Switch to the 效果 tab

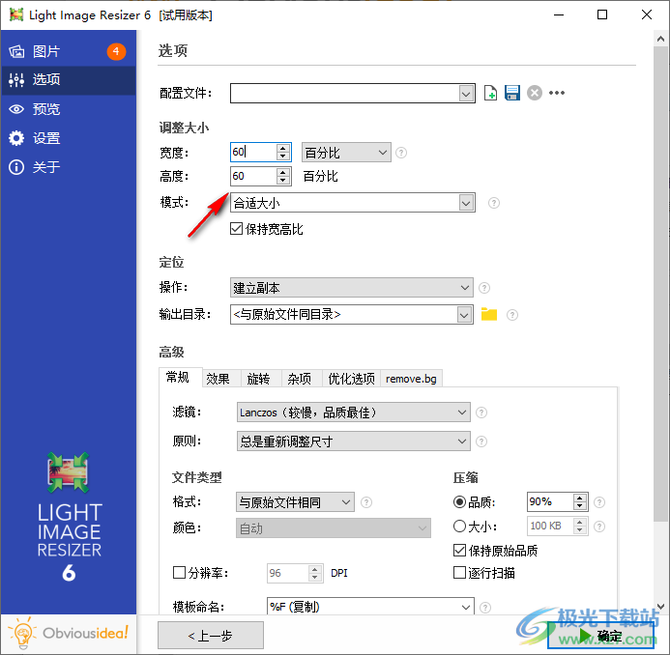click(218, 379)
